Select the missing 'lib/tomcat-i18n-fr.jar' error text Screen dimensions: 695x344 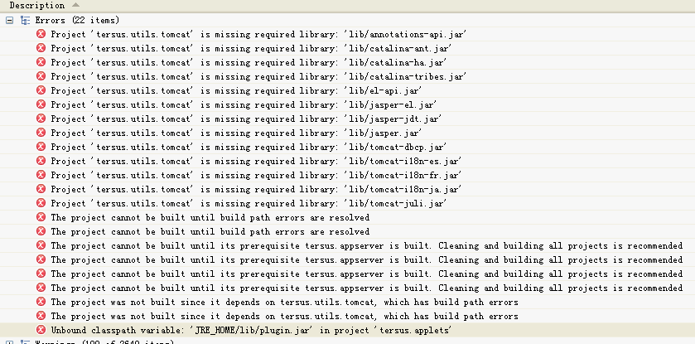tap(256, 175)
